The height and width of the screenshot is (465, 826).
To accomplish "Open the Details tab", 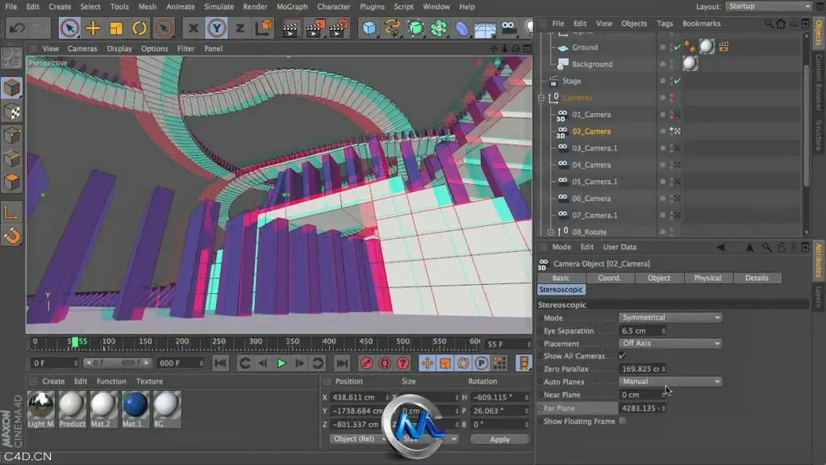I will coord(757,278).
